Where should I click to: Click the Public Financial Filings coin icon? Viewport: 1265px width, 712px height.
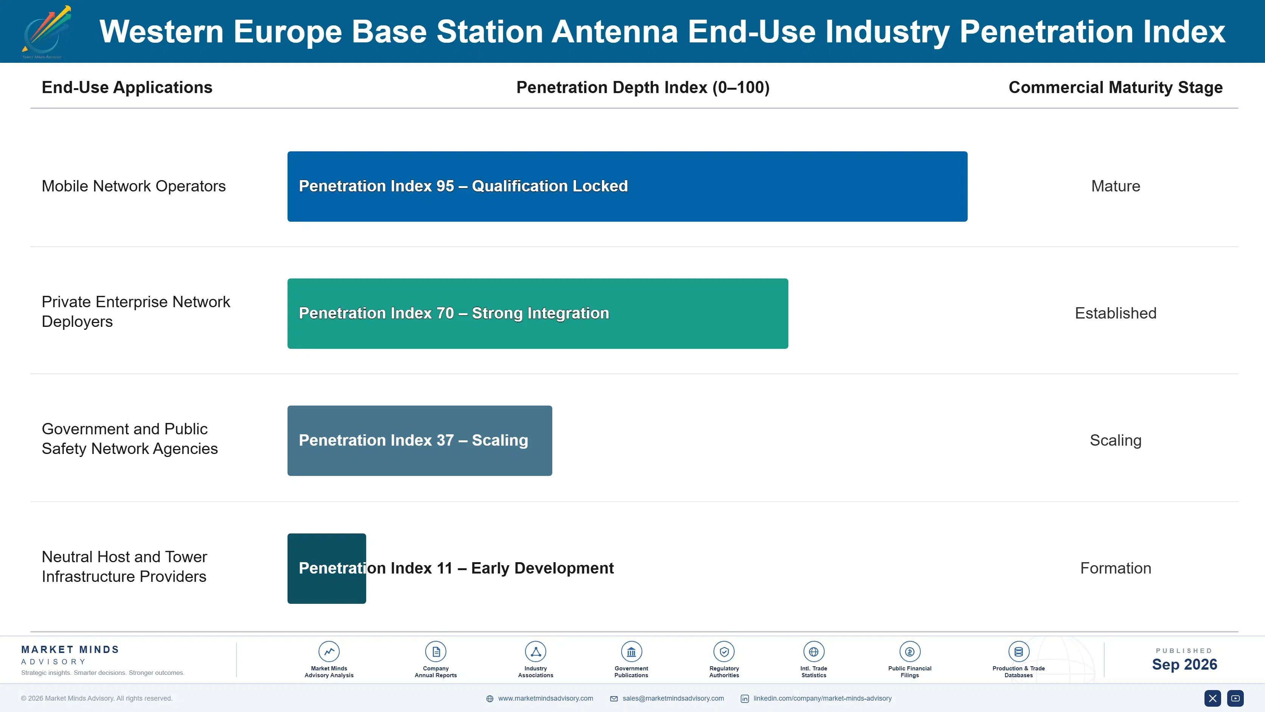[909, 651]
